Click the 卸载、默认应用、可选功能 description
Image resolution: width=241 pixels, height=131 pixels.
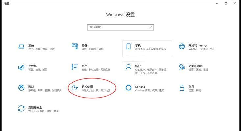96,70
